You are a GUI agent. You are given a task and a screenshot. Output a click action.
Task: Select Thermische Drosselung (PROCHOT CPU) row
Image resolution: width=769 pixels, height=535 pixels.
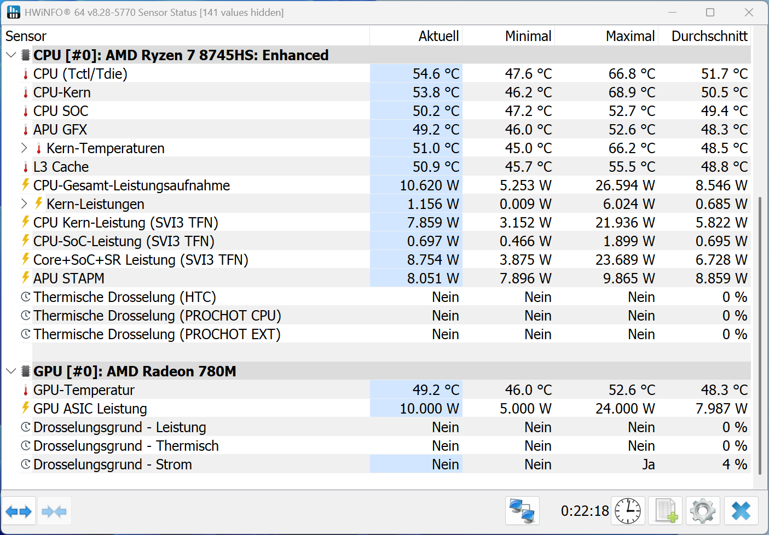[385, 316]
